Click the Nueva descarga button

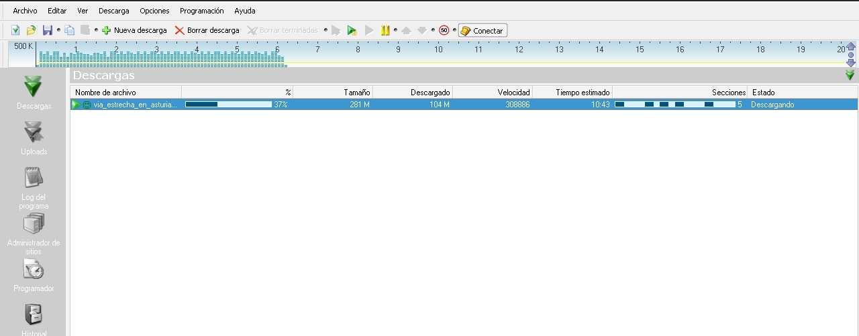134,30
